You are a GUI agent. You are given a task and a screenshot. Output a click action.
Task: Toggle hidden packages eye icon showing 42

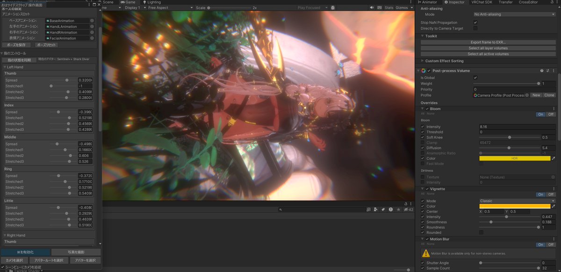(408, 209)
